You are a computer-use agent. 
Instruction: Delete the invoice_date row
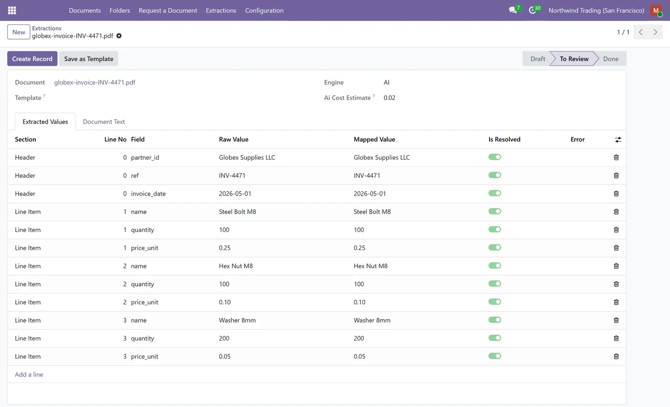[x=616, y=194]
